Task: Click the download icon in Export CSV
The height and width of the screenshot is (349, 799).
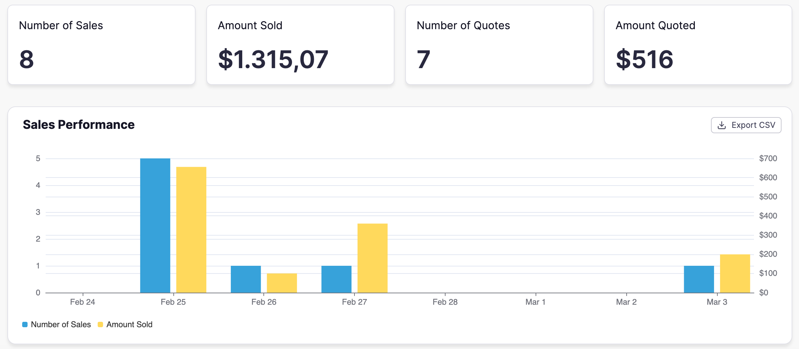Action: 721,125
